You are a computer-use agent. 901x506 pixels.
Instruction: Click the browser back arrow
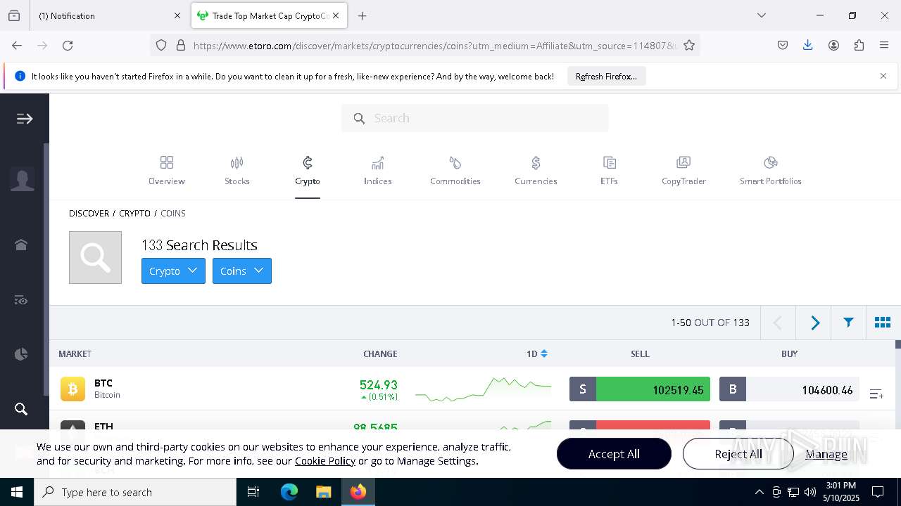tap(17, 45)
